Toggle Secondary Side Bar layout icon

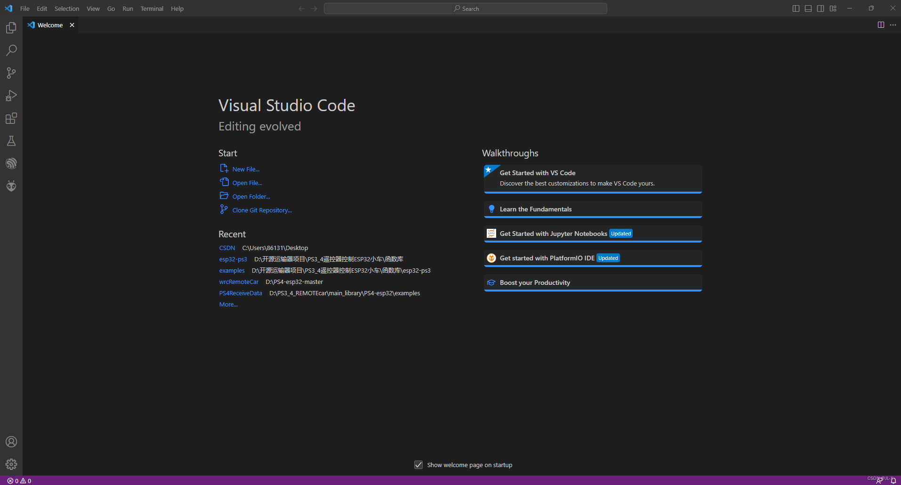[821, 8]
